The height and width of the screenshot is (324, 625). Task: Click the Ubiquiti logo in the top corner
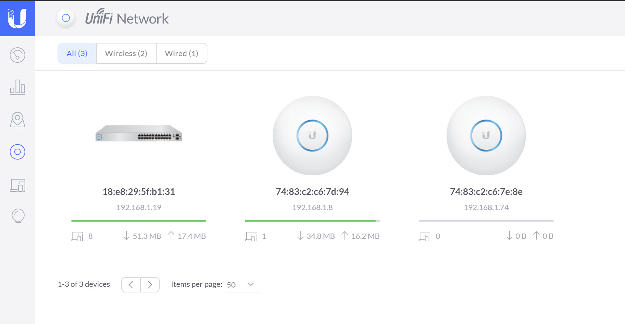point(18,18)
